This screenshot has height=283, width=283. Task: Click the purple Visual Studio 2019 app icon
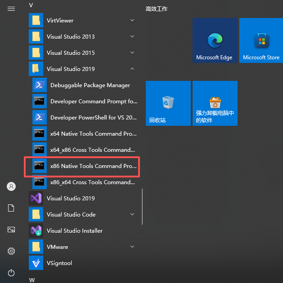point(36,198)
